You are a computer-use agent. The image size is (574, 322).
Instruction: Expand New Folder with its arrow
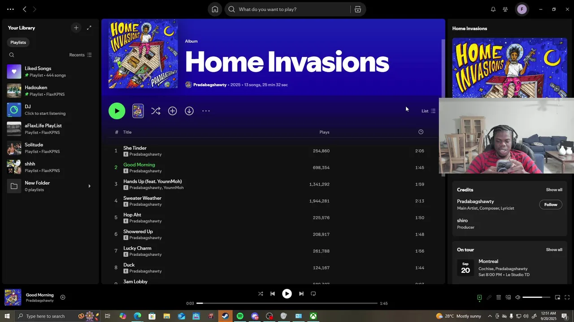coord(89,186)
